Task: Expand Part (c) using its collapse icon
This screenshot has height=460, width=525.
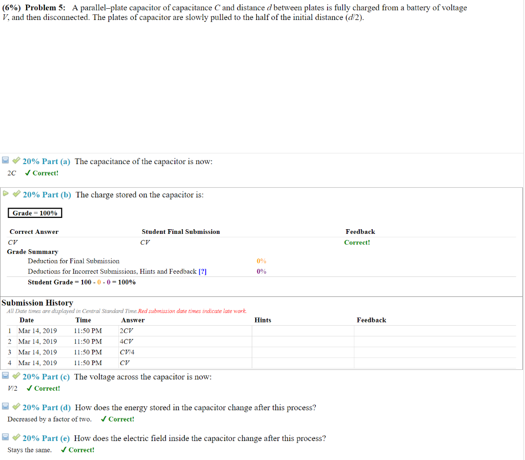Action: (x=5, y=375)
